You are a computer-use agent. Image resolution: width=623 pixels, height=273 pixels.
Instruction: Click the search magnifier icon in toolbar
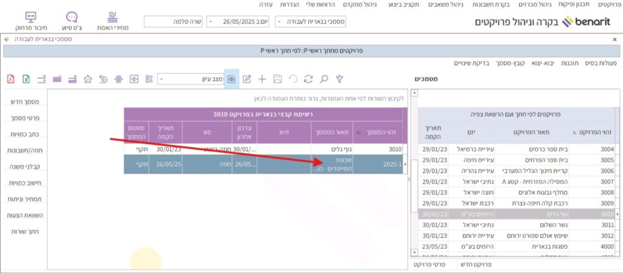(324, 79)
